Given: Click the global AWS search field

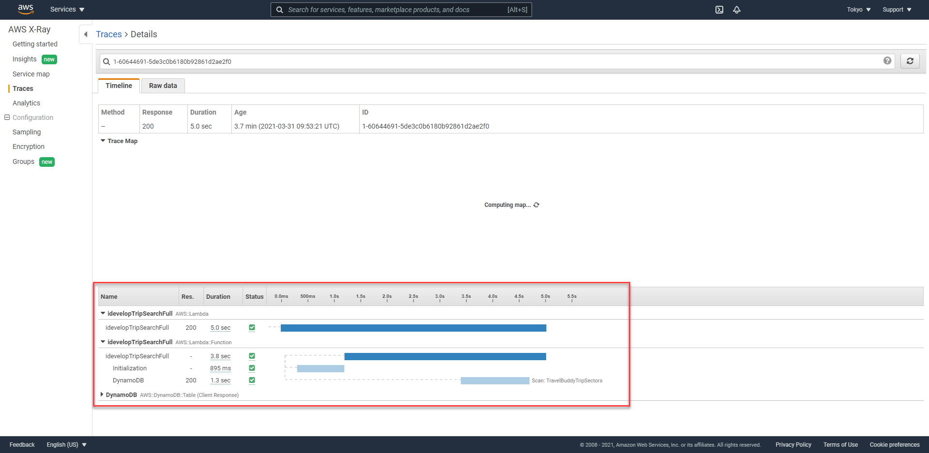Looking at the screenshot, I should (x=401, y=10).
